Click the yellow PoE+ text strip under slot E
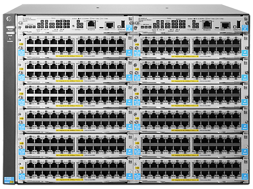 [x=69, y=106]
